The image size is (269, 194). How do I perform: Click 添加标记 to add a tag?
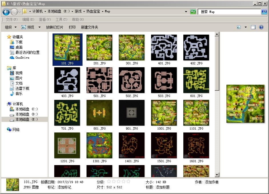64,187
